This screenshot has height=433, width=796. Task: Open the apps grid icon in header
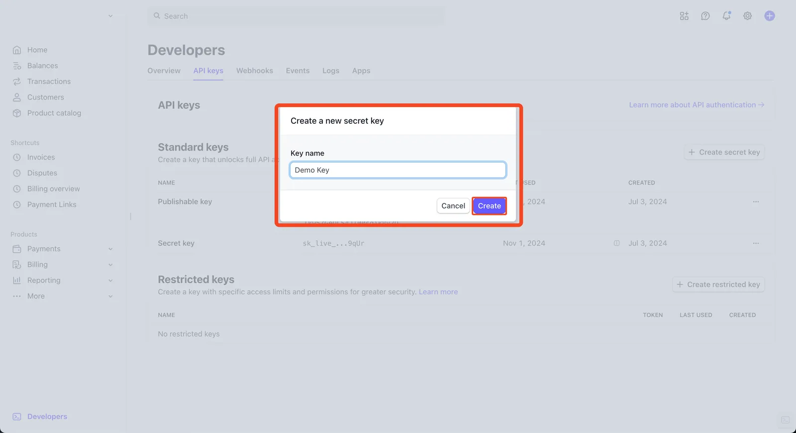pyautogui.click(x=684, y=16)
